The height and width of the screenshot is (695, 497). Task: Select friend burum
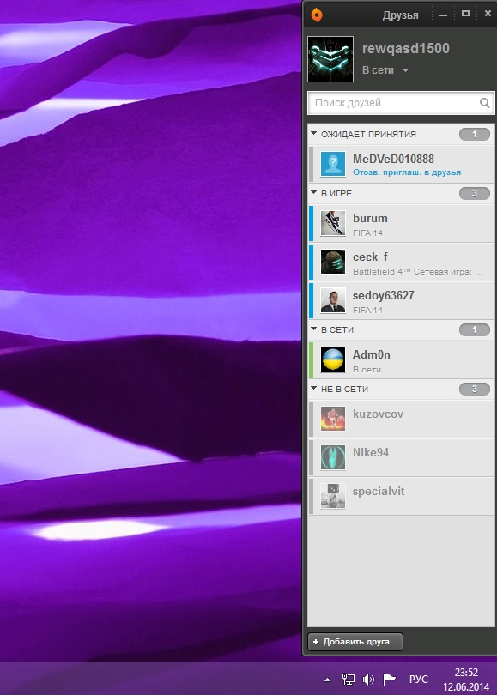tap(402, 223)
